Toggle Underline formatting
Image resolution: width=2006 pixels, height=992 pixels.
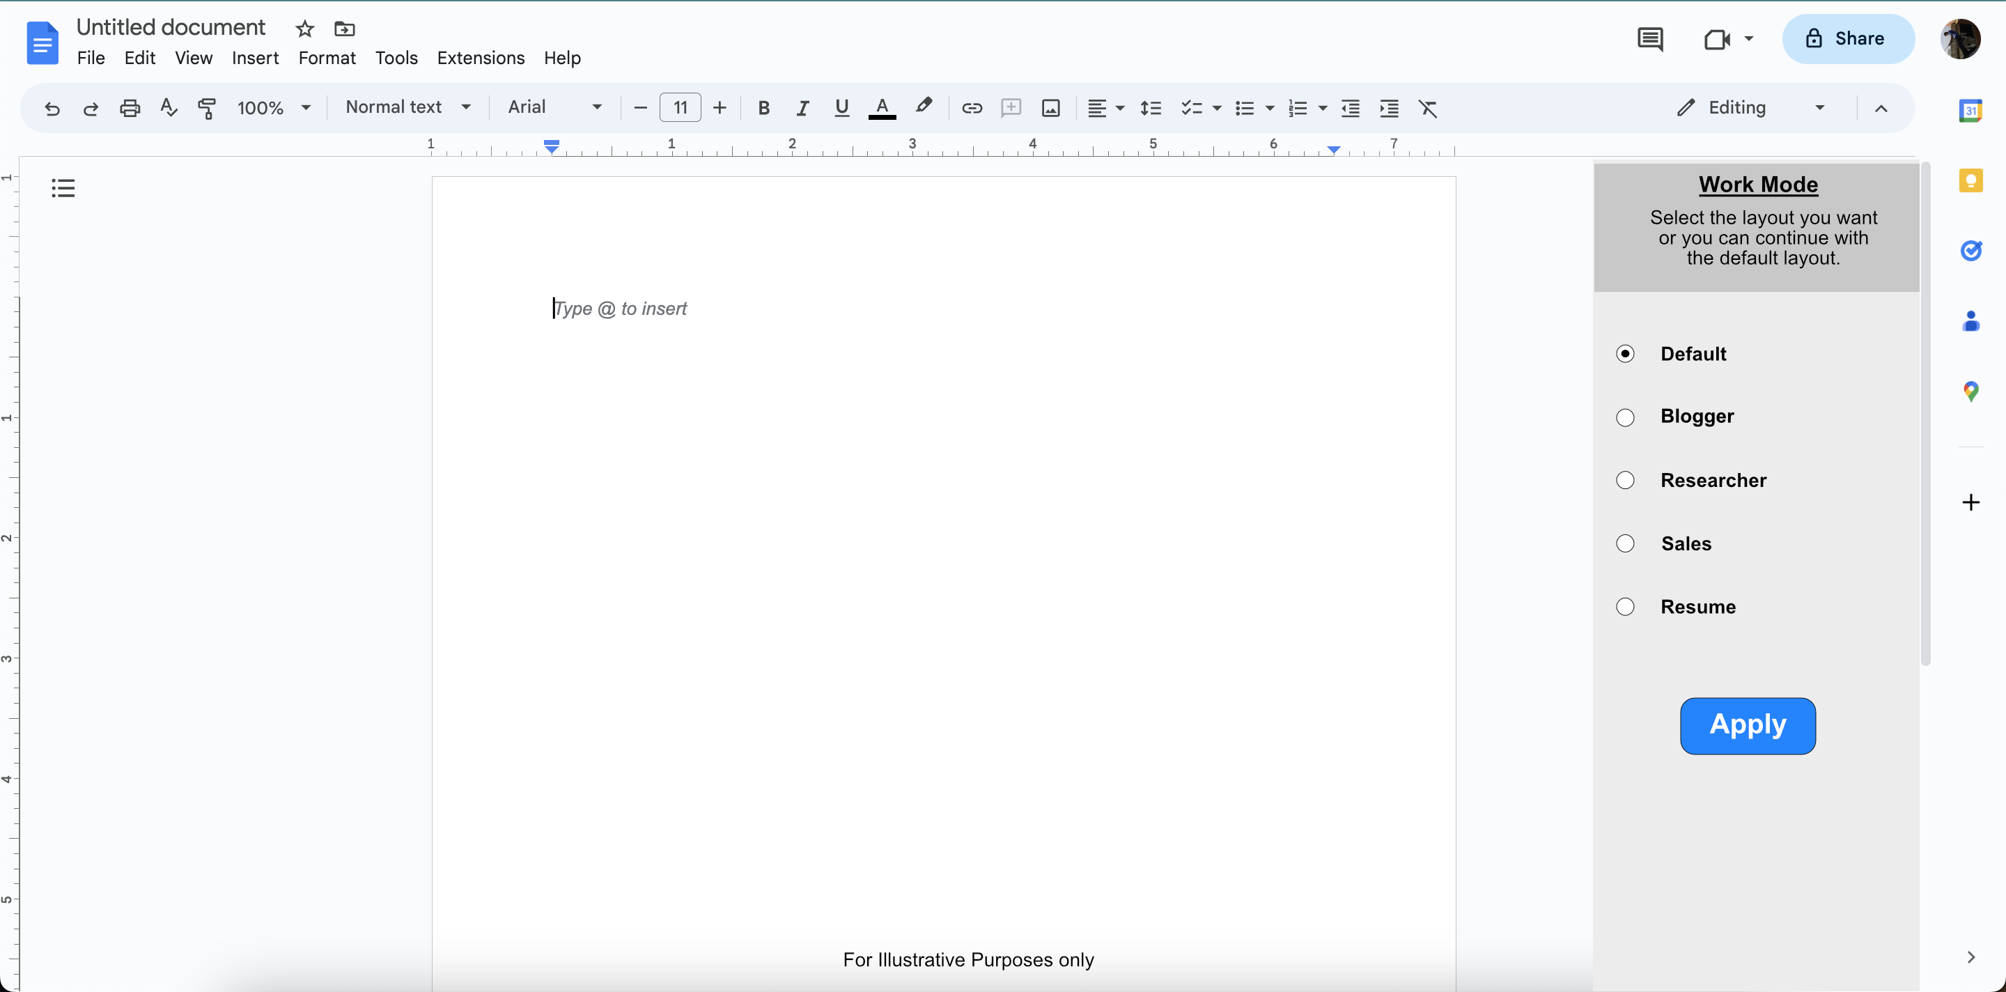coord(842,108)
